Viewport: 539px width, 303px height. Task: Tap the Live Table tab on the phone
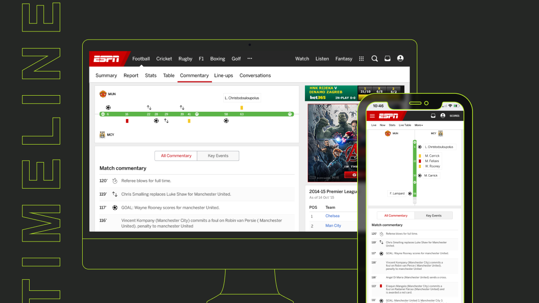point(405,125)
